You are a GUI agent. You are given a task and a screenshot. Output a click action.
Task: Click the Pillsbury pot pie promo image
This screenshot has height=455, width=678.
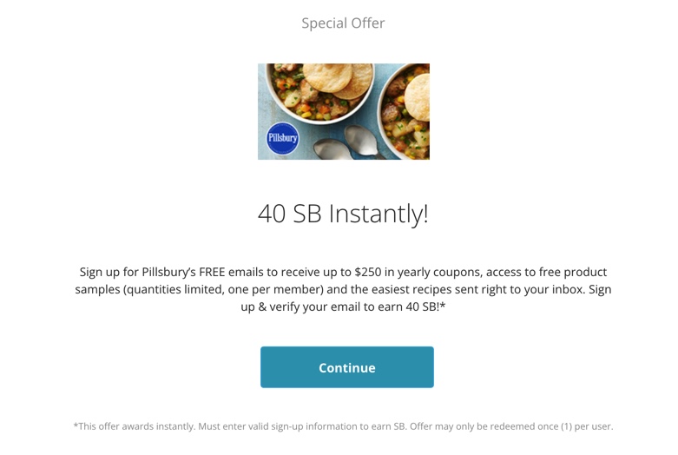point(343,111)
